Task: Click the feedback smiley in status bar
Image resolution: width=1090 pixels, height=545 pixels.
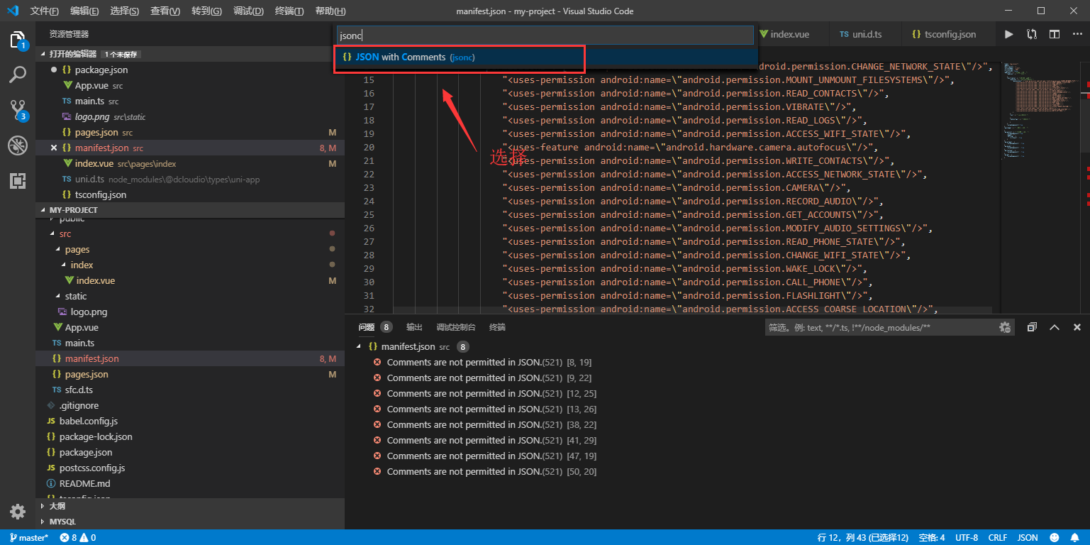Action: point(1055,537)
